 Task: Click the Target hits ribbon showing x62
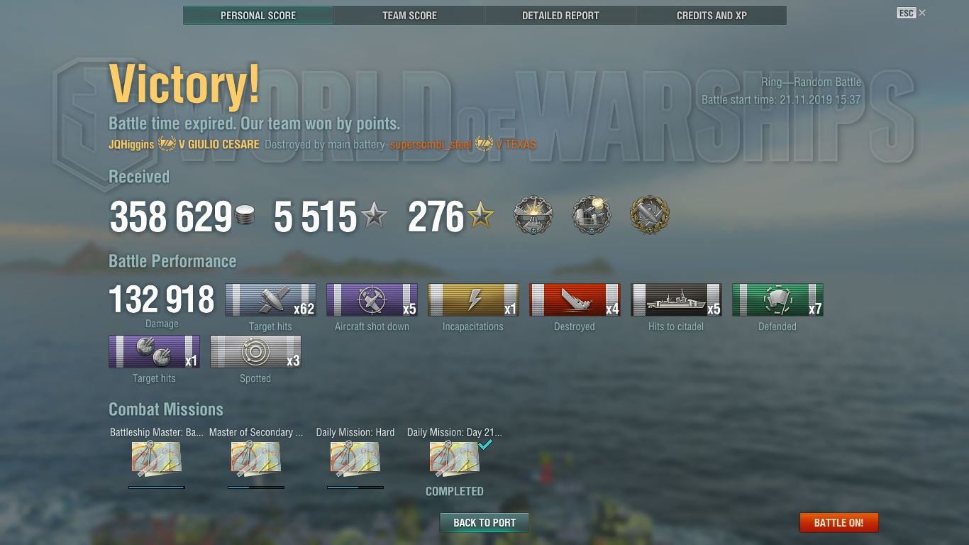pos(270,300)
